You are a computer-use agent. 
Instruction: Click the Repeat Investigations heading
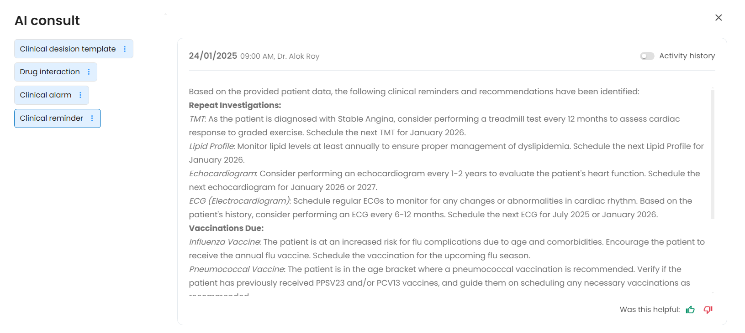pyautogui.click(x=235, y=105)
